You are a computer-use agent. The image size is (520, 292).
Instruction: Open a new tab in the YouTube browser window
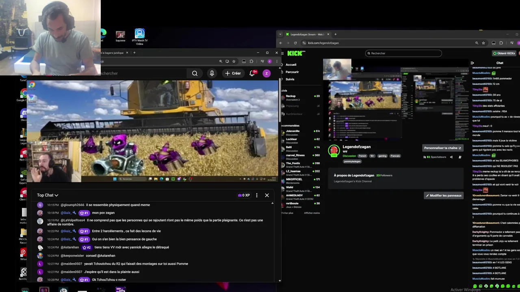click(134, 53)
